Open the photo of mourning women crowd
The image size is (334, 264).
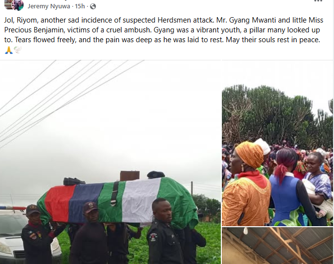(x=277, y=143)
